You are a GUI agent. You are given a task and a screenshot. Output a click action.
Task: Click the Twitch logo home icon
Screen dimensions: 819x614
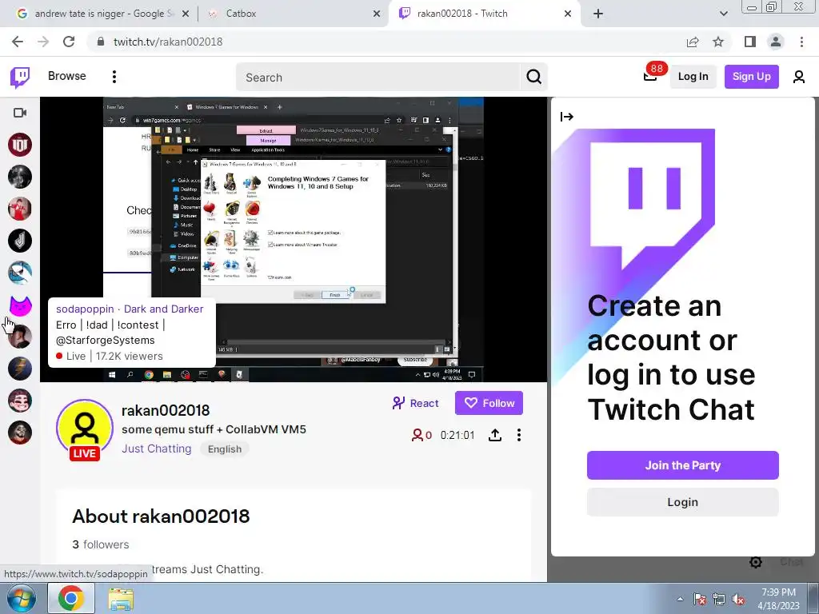(x=20, y=78)
